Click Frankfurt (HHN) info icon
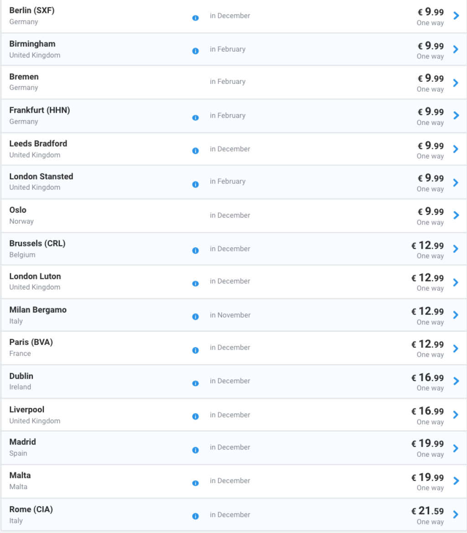Image resolution: width=467 pixels, height=533 pixels. tap(195, 118)
